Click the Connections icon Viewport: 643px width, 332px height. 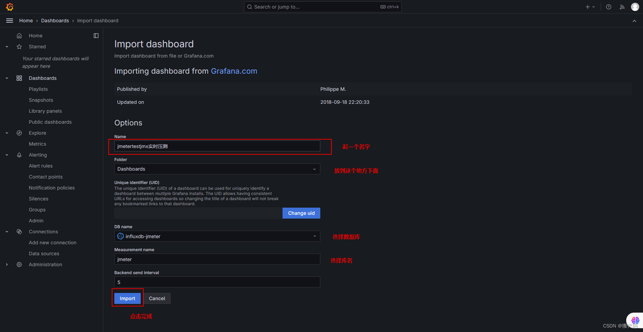click(x=19, y=232)
